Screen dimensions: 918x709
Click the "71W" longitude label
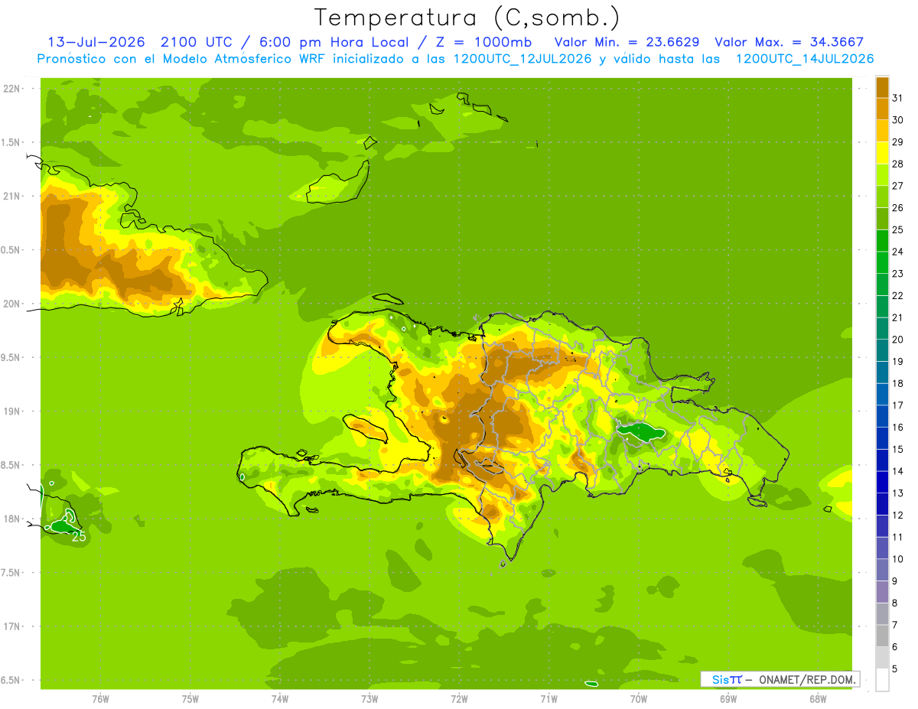coord(549,699)
